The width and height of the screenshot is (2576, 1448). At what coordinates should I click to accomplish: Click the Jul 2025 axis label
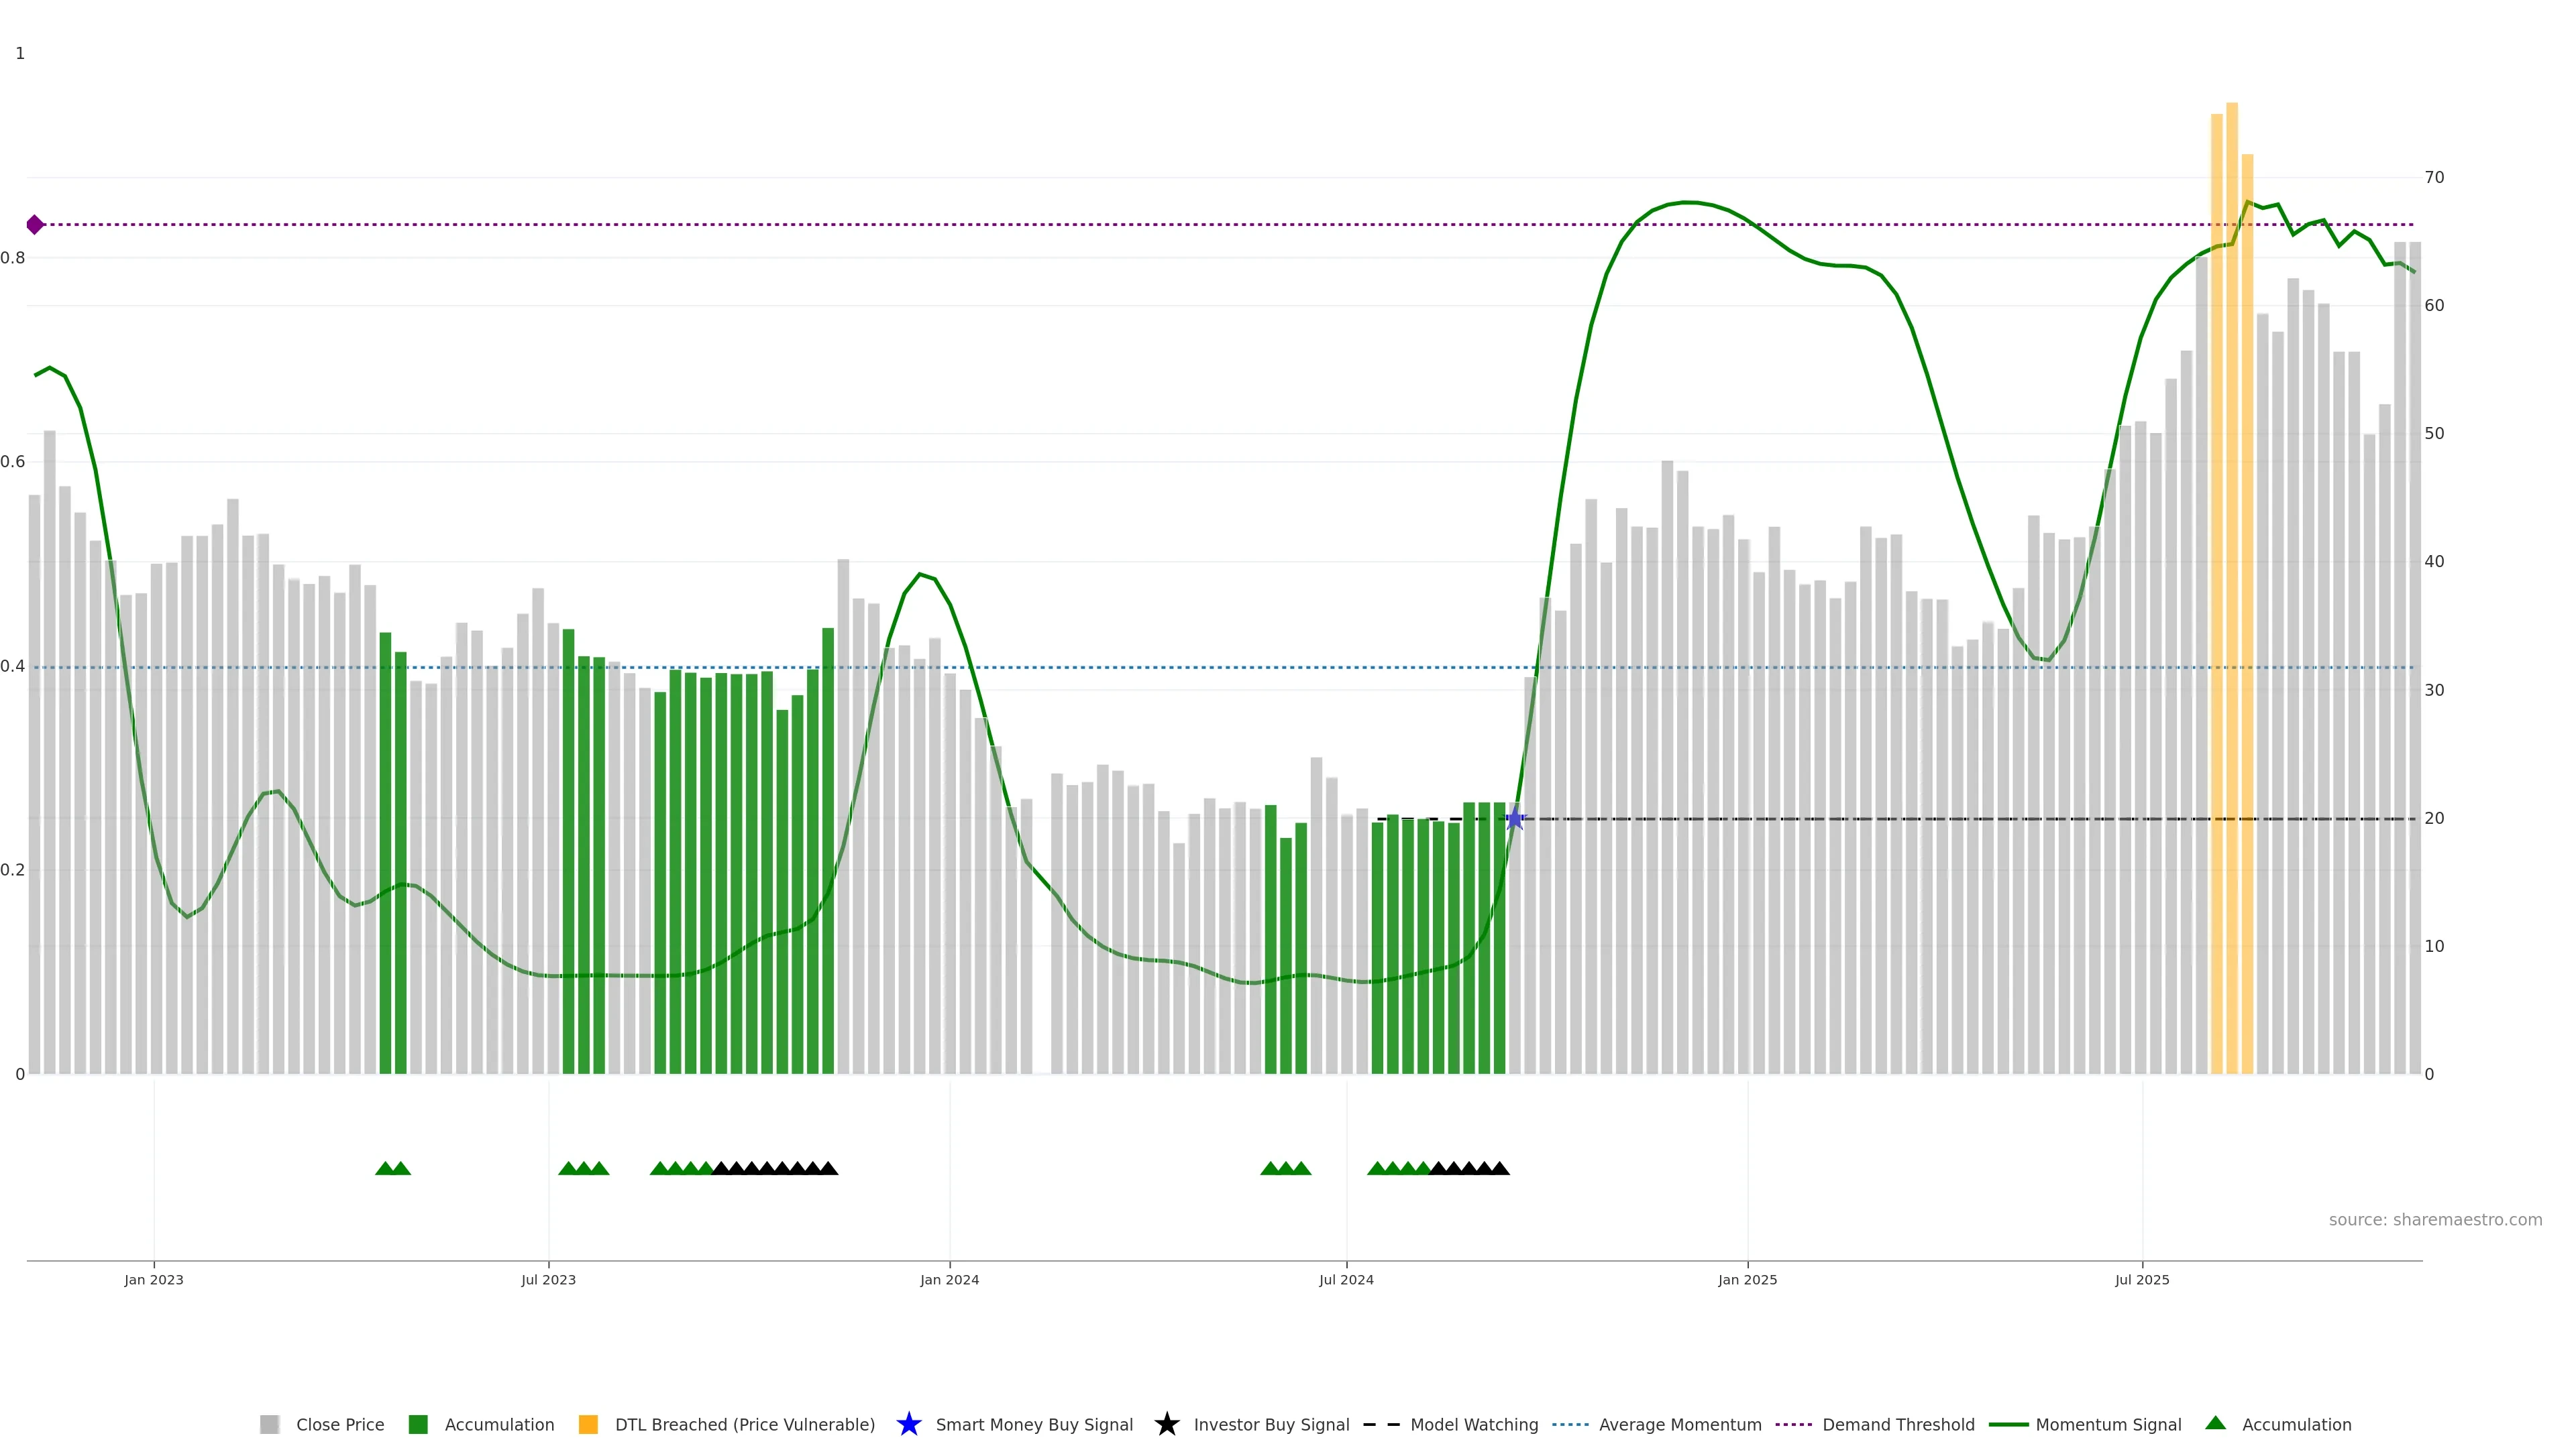pyautogui.click(x=2142, y=1279)
